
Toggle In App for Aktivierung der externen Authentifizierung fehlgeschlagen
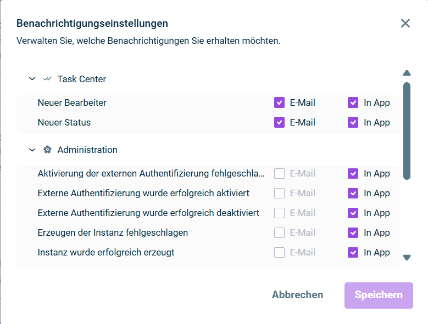[x=353, y=173]
